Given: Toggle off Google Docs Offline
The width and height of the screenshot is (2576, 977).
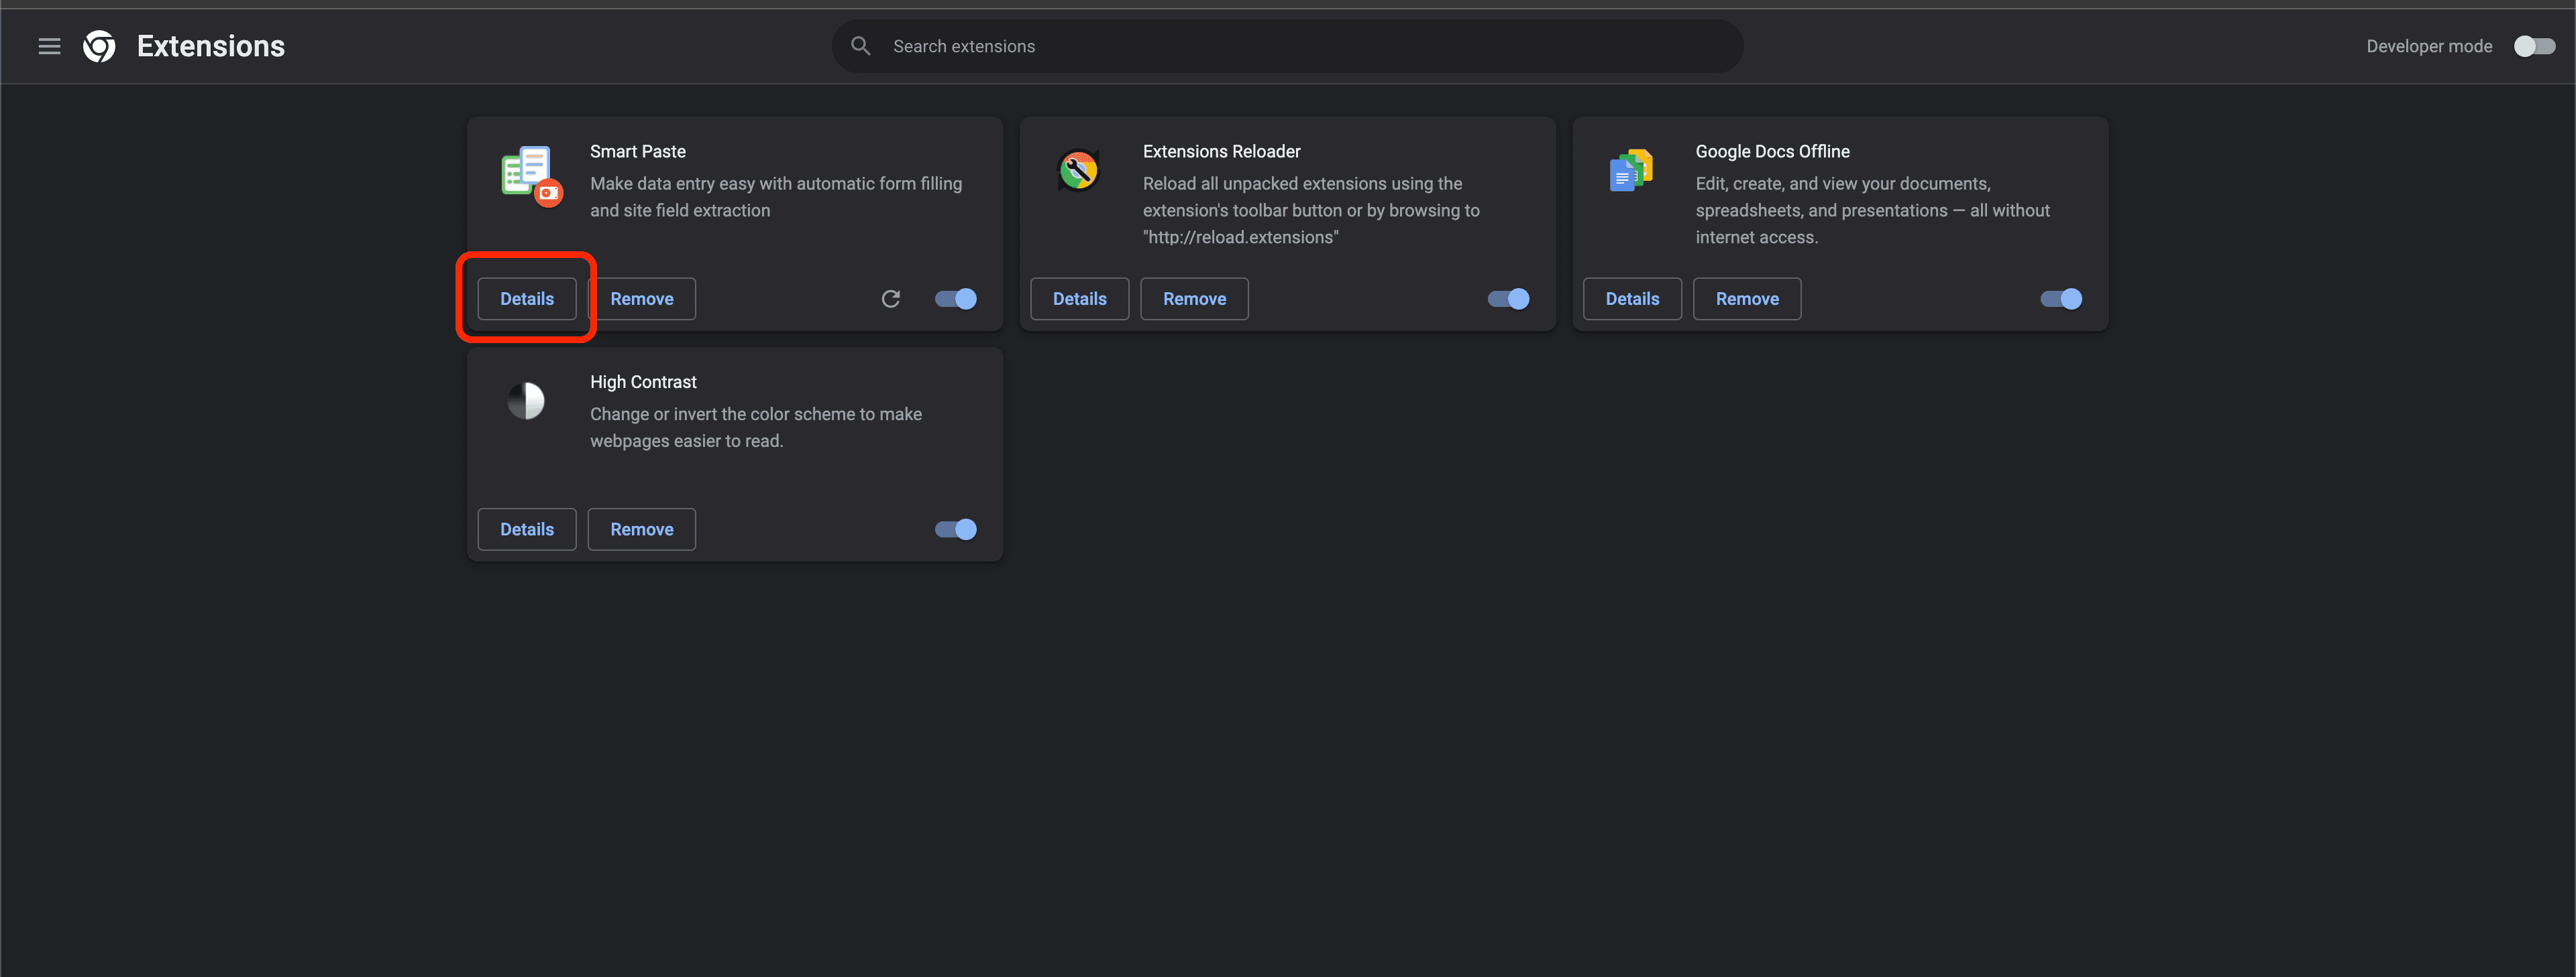Looking at the screenshot, I should point(2061,299).
